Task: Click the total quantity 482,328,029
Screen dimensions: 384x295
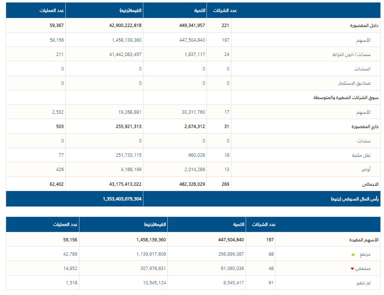Action: 192,184
